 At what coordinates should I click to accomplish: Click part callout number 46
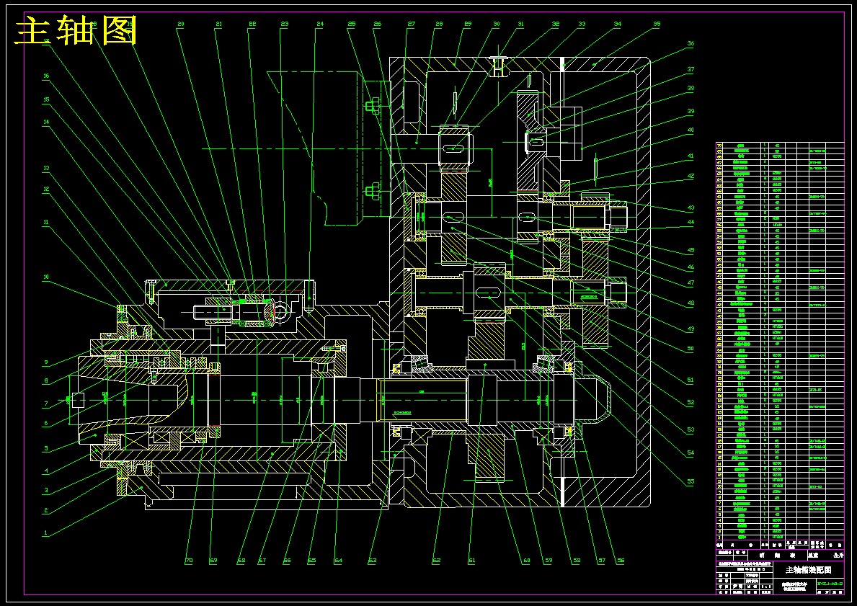pos(691,267)
